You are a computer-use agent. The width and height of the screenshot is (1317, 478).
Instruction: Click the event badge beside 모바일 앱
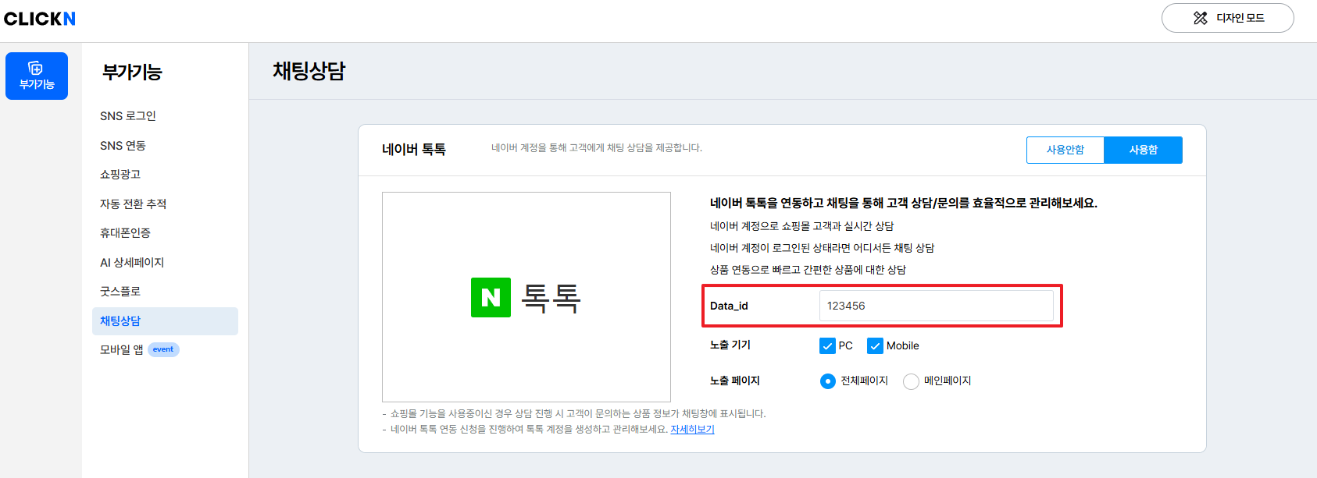coord(163,349)
